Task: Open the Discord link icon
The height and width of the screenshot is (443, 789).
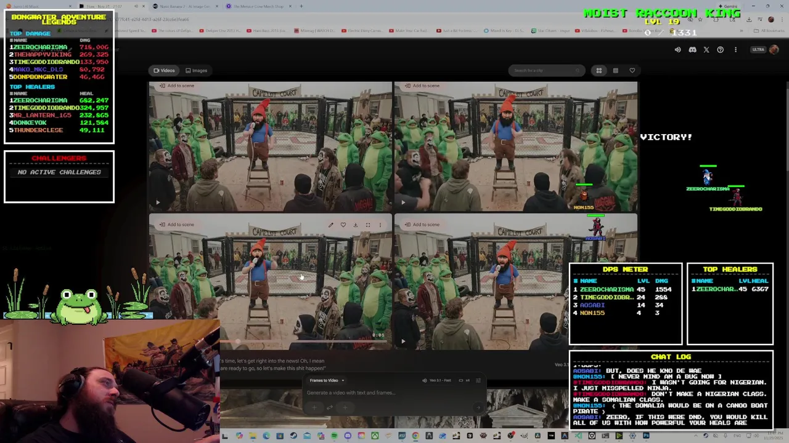Action: click(692, 50)
